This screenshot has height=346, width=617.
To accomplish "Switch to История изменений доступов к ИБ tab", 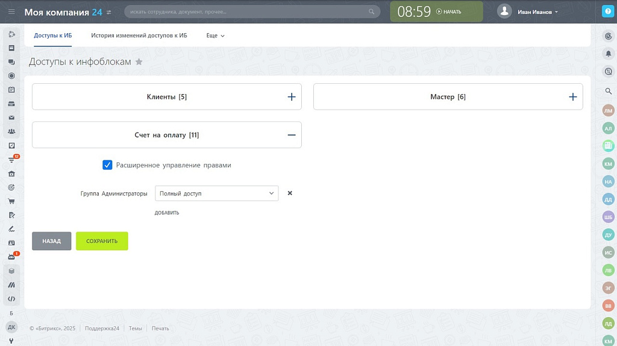I will tap(139, 36).
